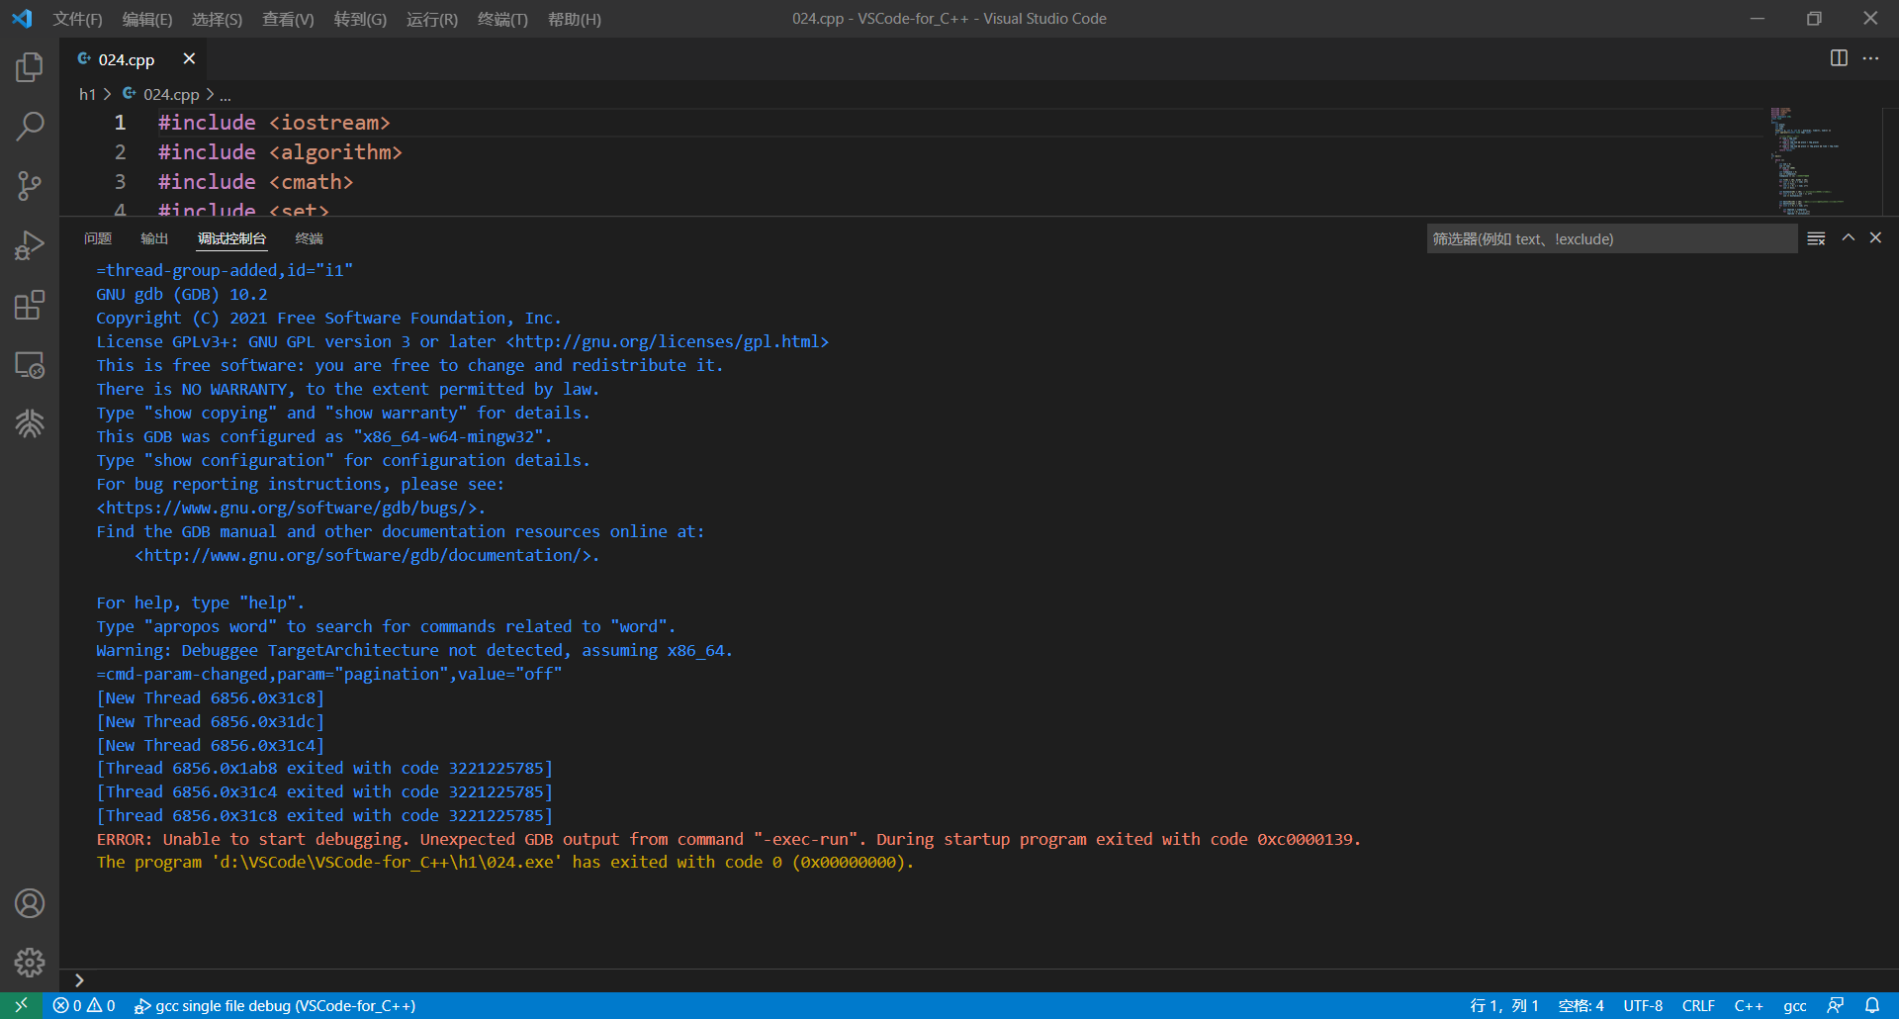
Task: Select the 调试控制台 panel tab
Action: pyautogui.click(x=231, y=238)
